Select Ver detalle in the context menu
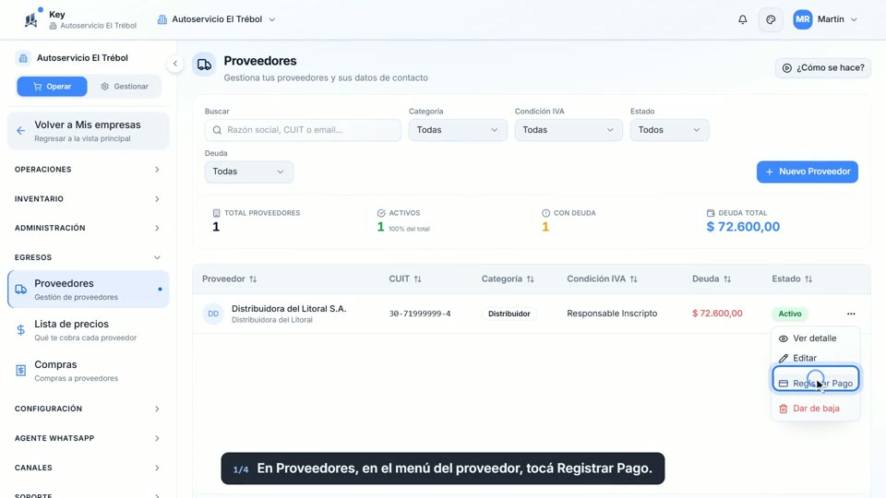The width and height of the screenshot is (886, 498). [815, 338]
